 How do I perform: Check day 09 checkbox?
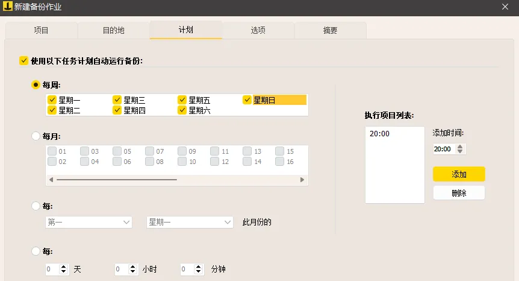tap(182, 151)
